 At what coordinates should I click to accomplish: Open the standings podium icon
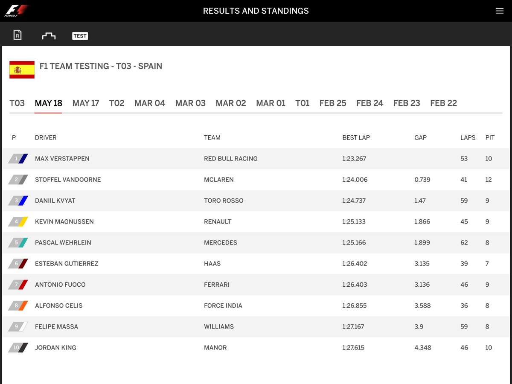[49, 36]
